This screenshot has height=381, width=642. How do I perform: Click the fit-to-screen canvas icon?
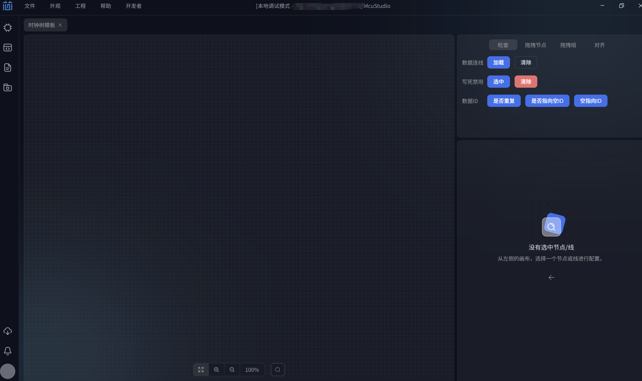pyautogui.click(x=201, y=370)
